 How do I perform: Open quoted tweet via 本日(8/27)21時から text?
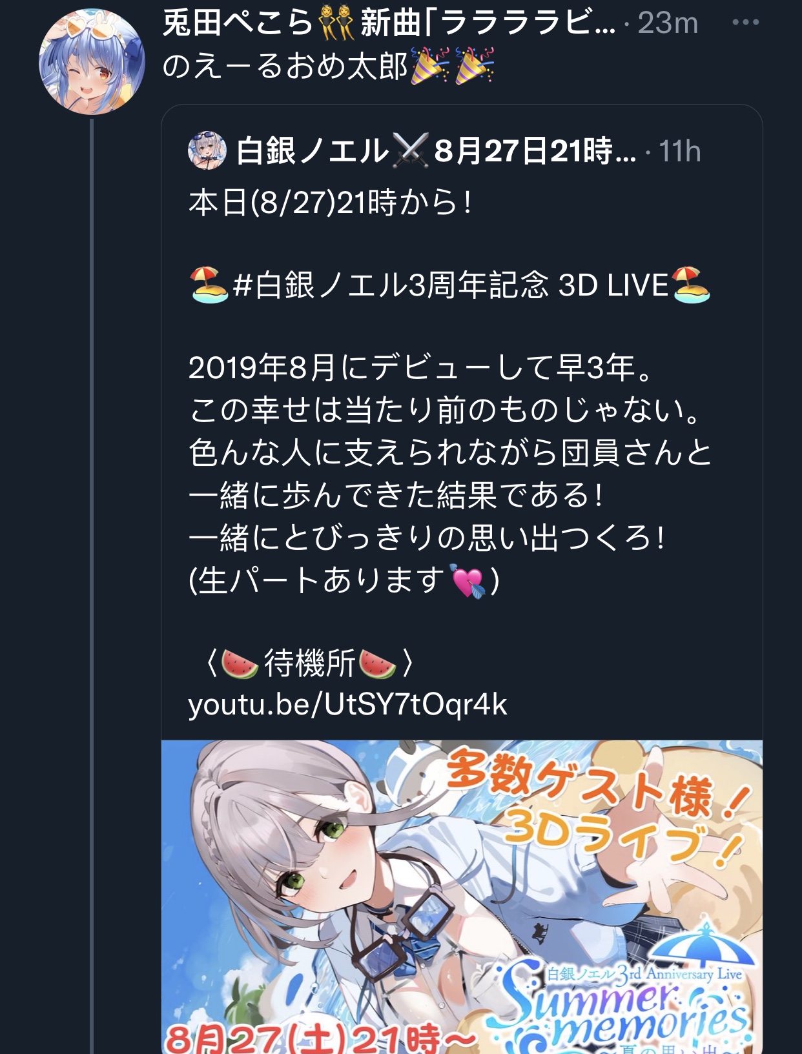[330, 203]
